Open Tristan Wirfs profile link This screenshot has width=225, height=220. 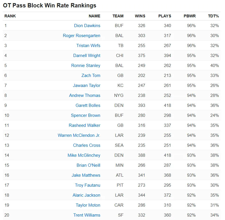(88, 46)
